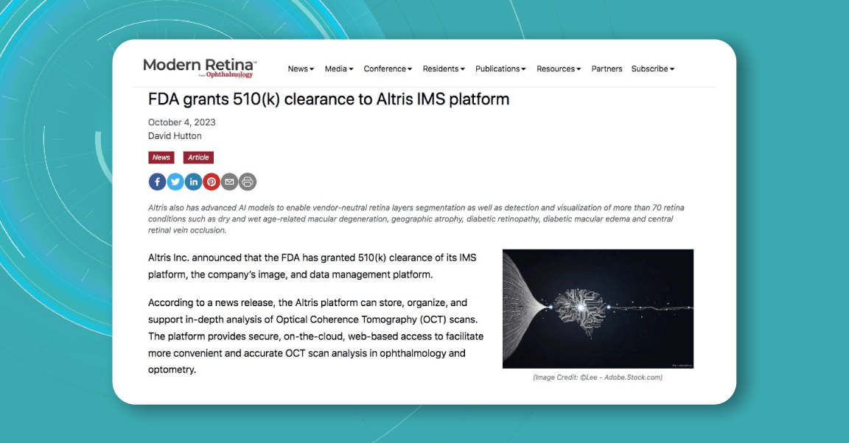Print the article using the printer icon

coord(248,182)
